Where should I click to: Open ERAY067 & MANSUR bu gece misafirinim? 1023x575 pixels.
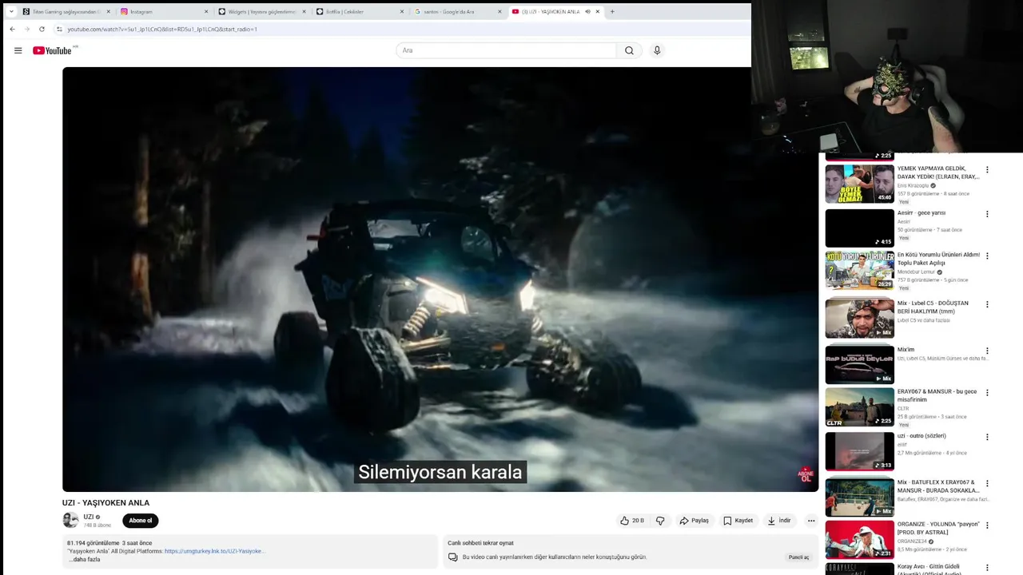pyautogui.click(x=937, y=395)
